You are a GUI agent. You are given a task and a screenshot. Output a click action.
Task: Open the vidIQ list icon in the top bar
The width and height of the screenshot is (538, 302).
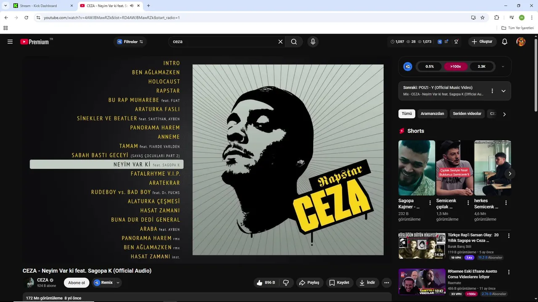coord(446,42)
